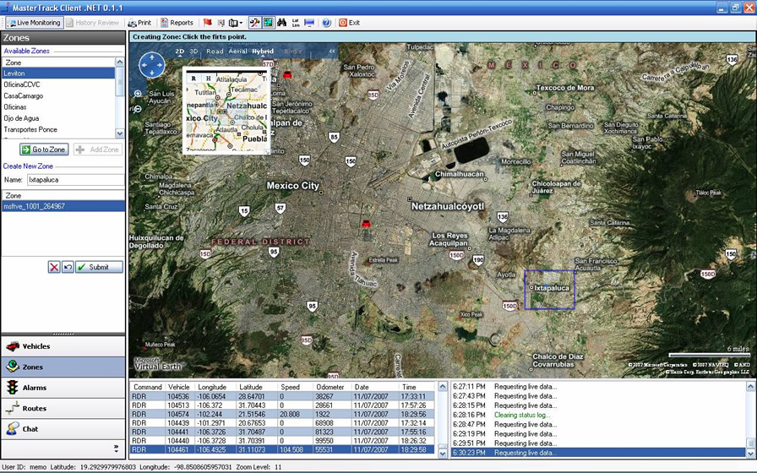Zoom in with the map magnifier plus icon

point(138,94)
